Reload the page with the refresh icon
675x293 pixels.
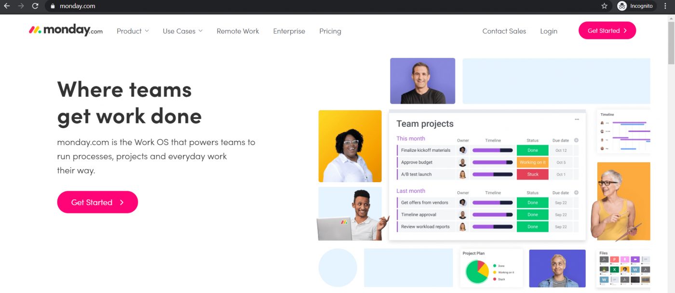pyautogui.click(x=35, y=6)
